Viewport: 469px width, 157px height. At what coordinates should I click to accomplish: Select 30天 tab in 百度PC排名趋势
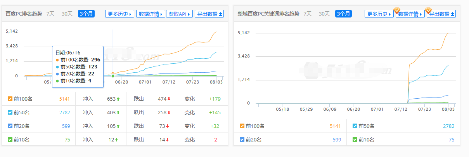coord(67,14)
